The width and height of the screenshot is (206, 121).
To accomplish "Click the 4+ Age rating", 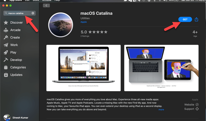I will tap(195, 34).
